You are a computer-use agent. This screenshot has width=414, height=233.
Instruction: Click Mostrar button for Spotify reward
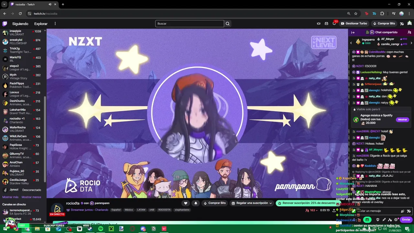point(403,120)
